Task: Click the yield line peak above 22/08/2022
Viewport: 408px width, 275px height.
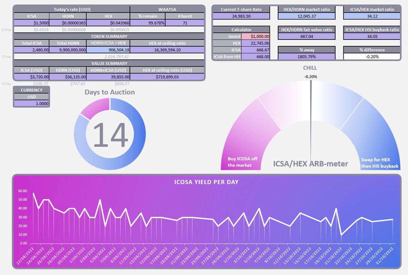Action: [33, 193]
